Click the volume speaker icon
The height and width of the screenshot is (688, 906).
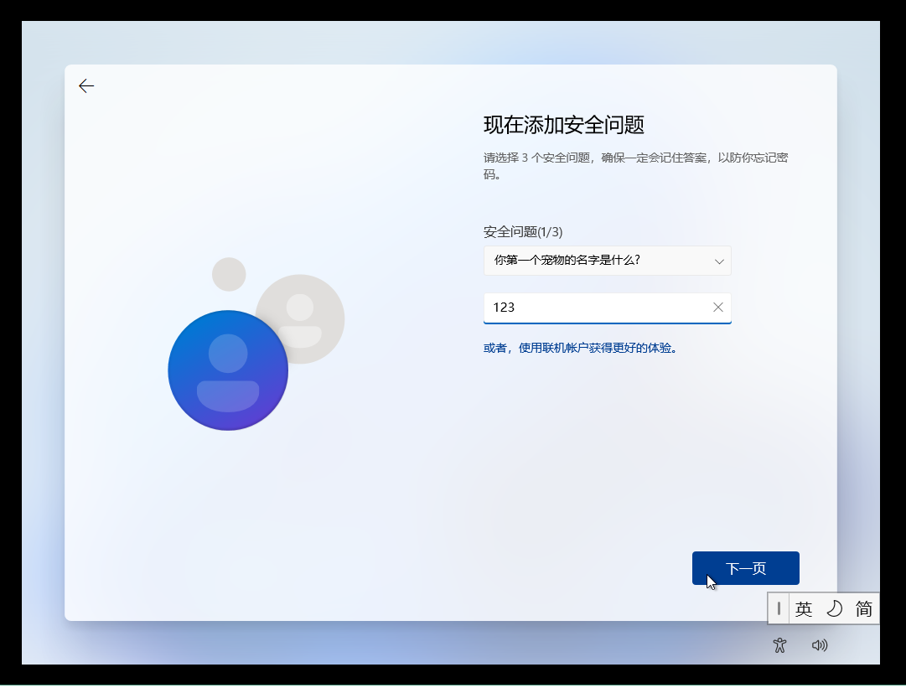pos(820,645)
